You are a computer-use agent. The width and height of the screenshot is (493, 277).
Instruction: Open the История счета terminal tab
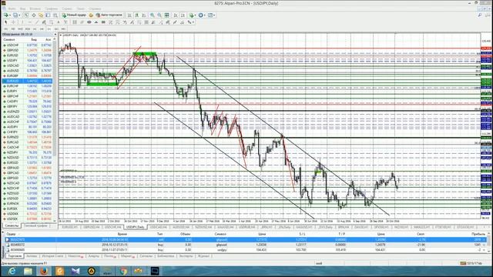pyautogui.click(x=52, y=256)
